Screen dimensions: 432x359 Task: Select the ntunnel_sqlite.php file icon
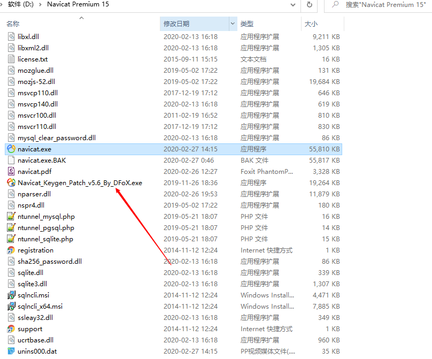[11, 239]
